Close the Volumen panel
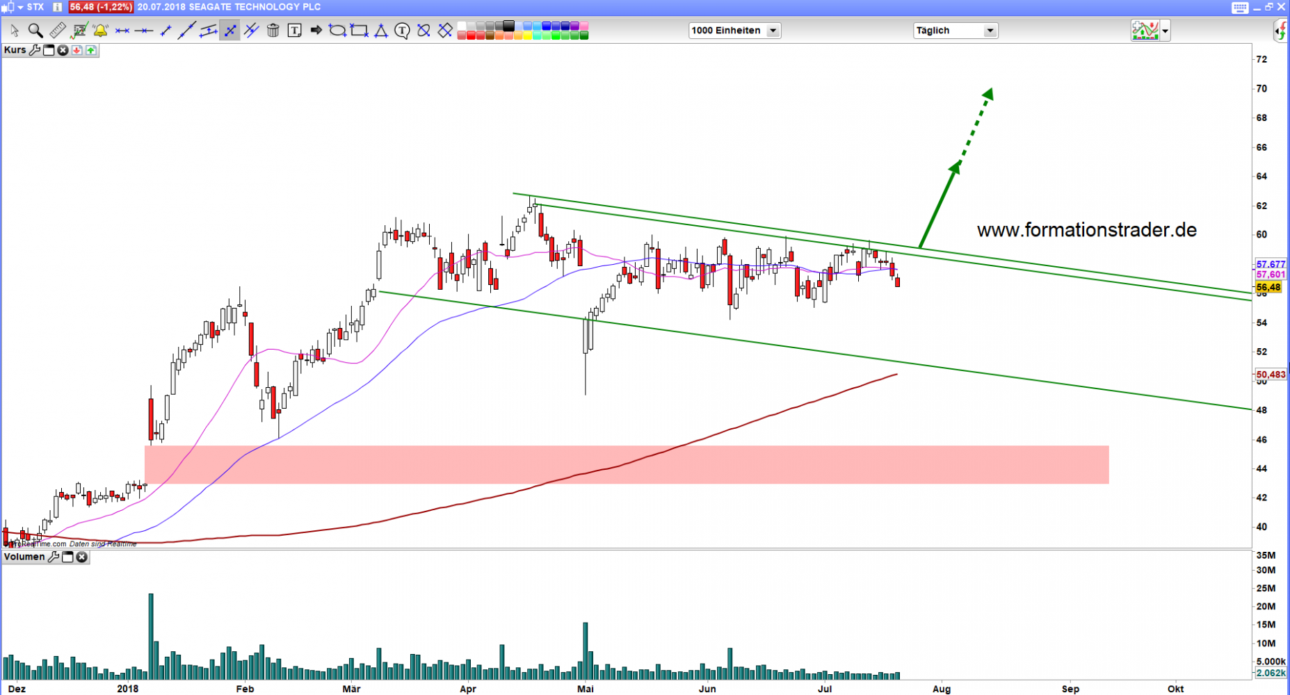This screenshot has height=695, width=1290. click(x=81, y=557)
